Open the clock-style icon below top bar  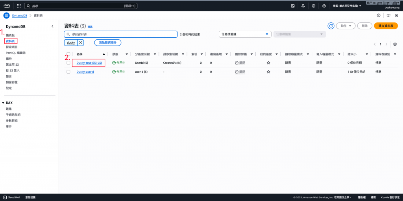click(x=396, y=15)
